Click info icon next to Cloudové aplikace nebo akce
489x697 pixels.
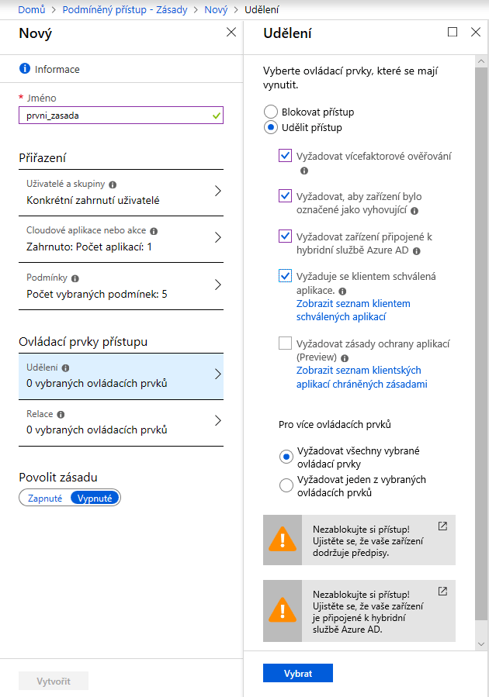tap(154, 231)
